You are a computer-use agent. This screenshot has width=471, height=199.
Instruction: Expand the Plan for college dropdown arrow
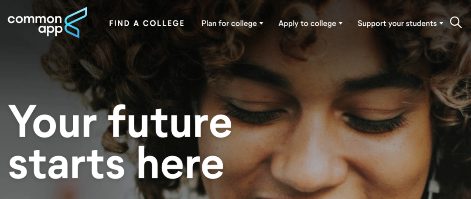(261, 23)
